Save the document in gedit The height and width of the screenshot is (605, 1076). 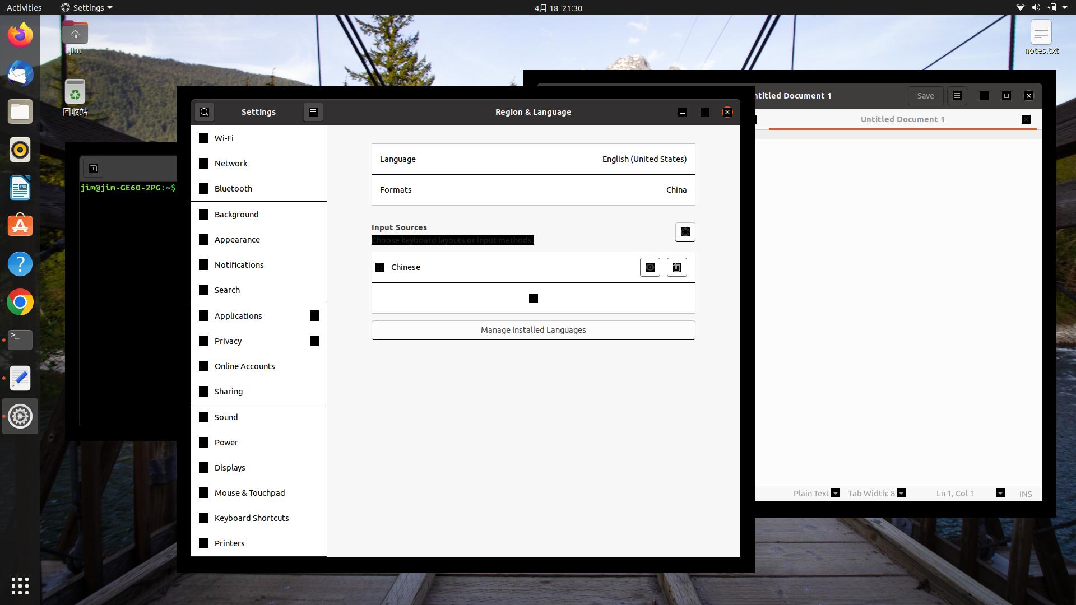(x=925, y=95)
